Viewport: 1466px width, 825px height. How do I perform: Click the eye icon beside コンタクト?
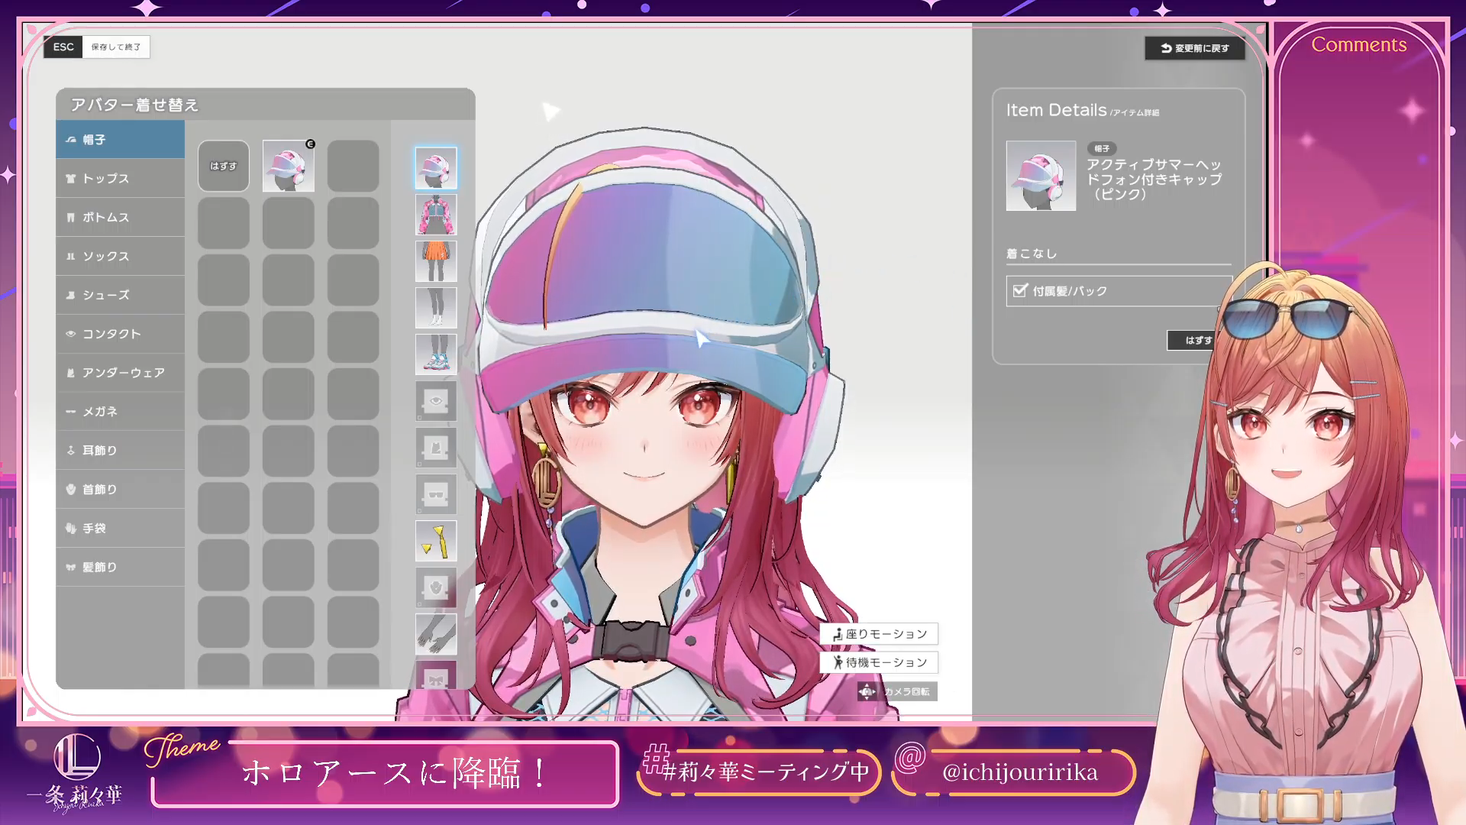[x=71, y=334]
